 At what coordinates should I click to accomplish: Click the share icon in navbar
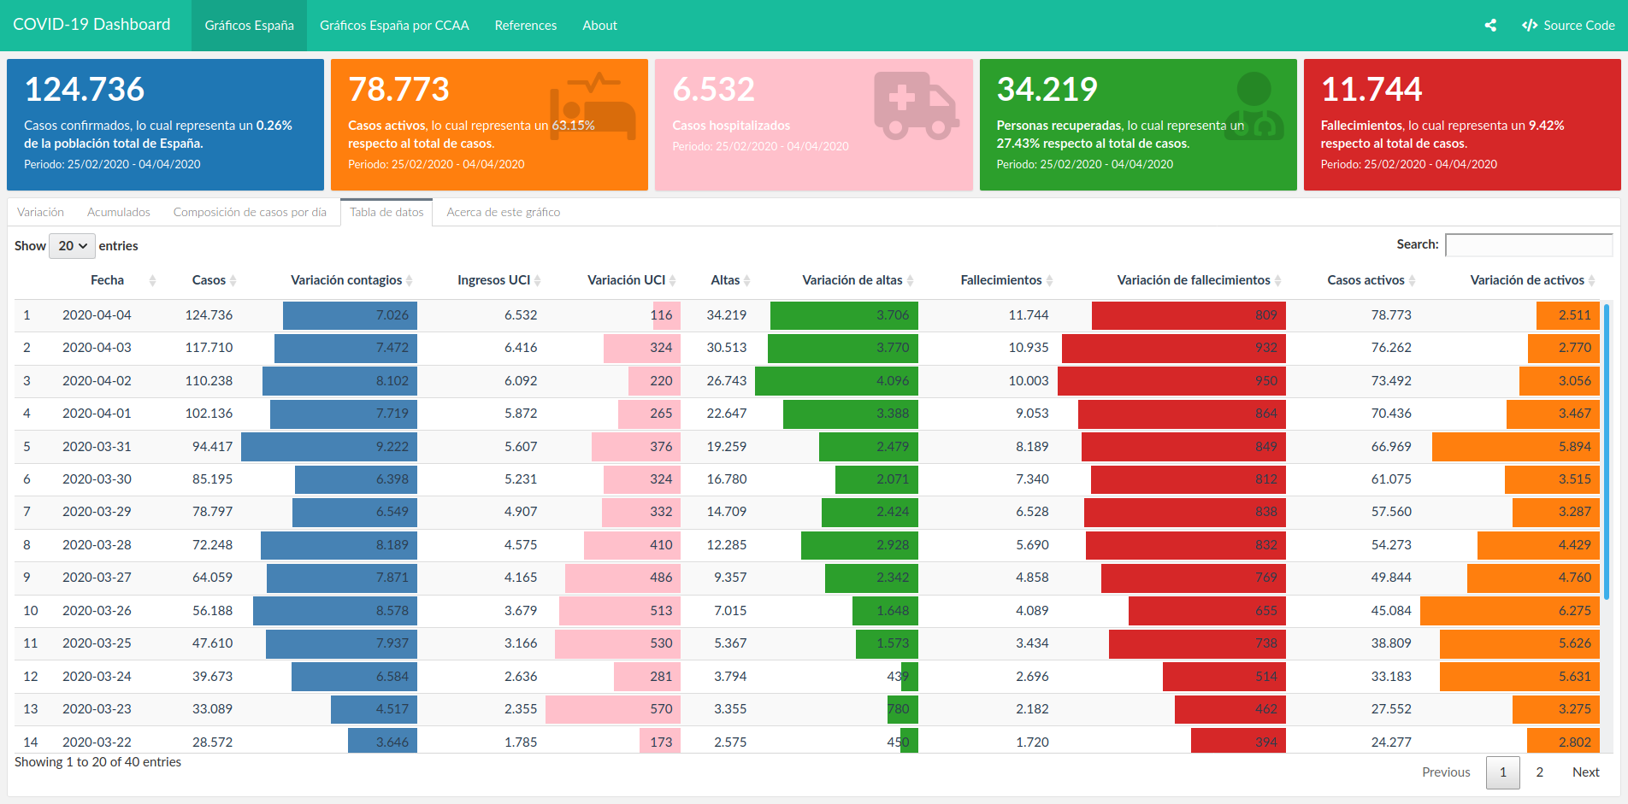1490,26
